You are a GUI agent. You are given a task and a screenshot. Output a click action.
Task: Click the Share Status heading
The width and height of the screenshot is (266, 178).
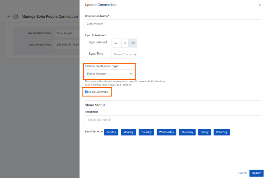95,105
